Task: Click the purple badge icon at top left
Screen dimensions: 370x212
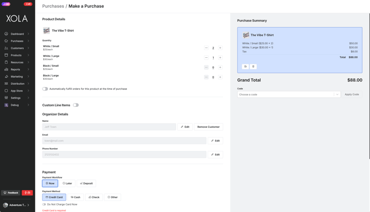Action: 6,4
